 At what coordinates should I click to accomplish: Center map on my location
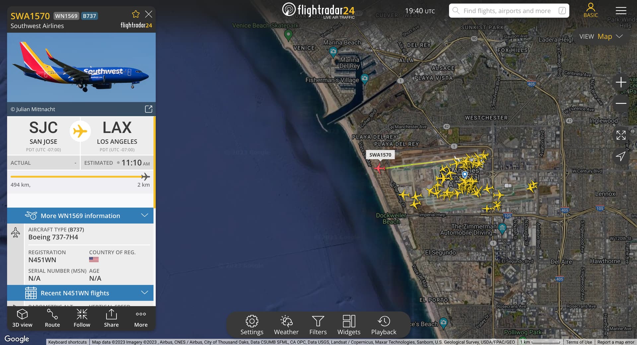621,156
